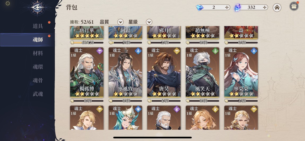Open the 魂環 category
Image resolution: width=305 pixels, height=141 pixels.
(x=38, y=67)
